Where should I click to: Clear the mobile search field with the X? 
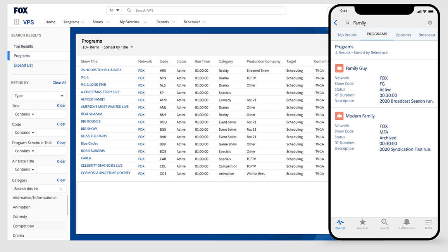point(430,23)
